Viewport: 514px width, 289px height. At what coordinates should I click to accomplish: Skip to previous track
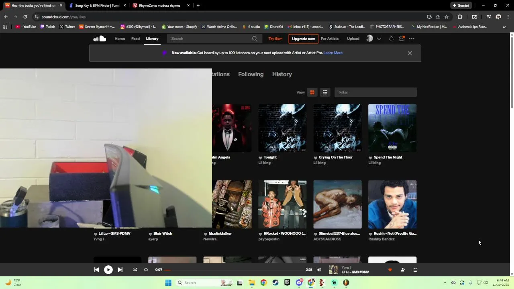[x=96, y=270]
